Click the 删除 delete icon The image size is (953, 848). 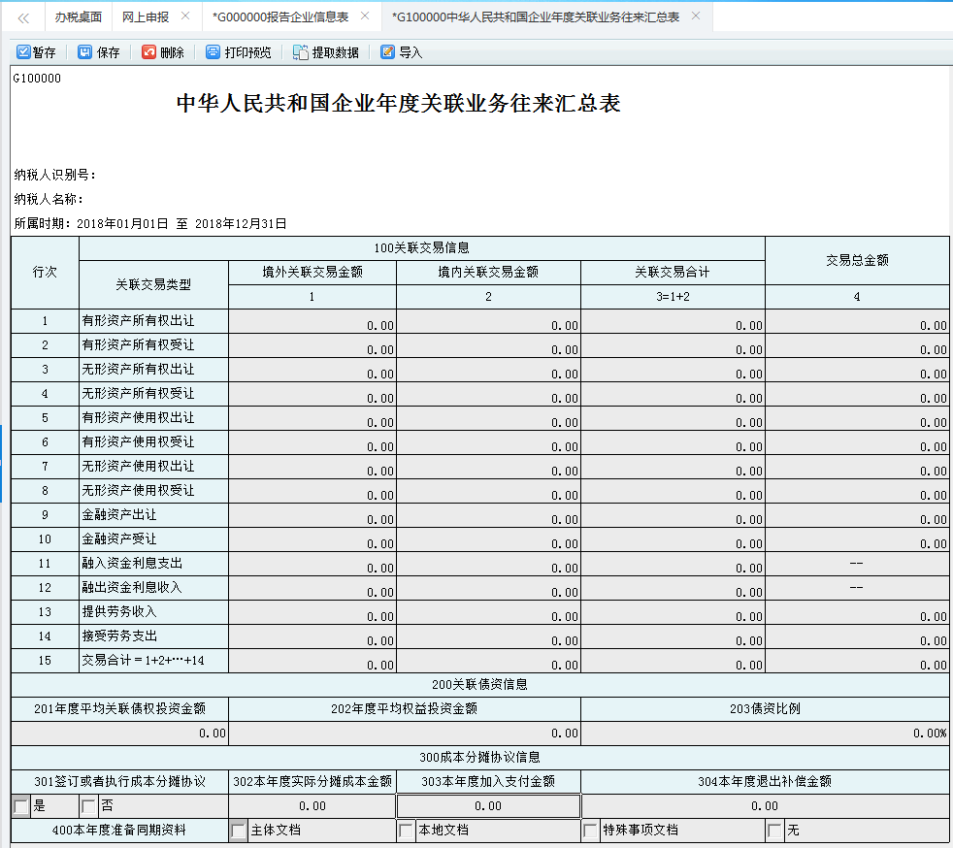click(x=148, y=52)
